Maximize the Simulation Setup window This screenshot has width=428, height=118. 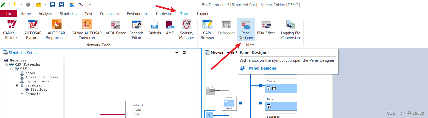184,52
